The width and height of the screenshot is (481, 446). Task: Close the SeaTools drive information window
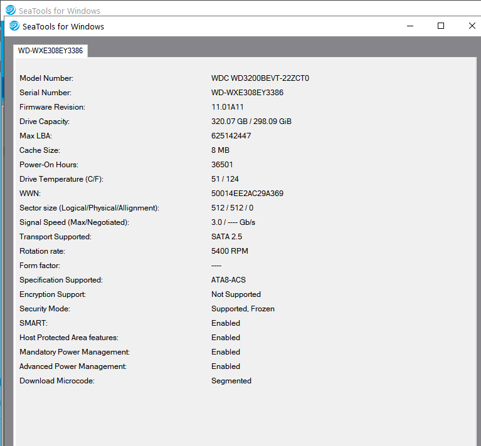[x=472, y=26]
